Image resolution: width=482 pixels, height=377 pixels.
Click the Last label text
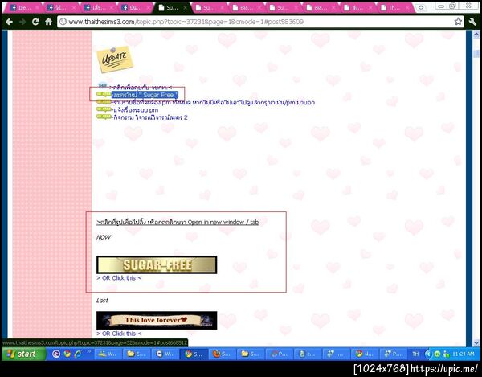point(102,301)
